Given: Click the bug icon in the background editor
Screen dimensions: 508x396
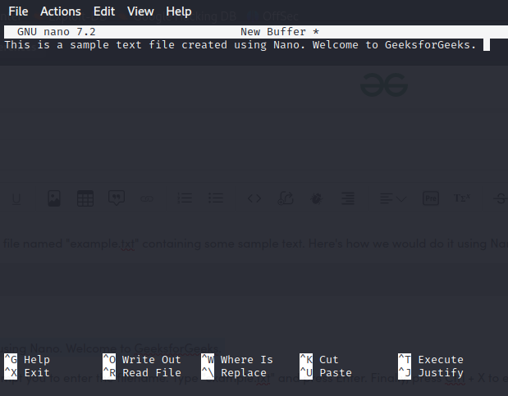Looking at the screenshot, I should pos(317,198).
